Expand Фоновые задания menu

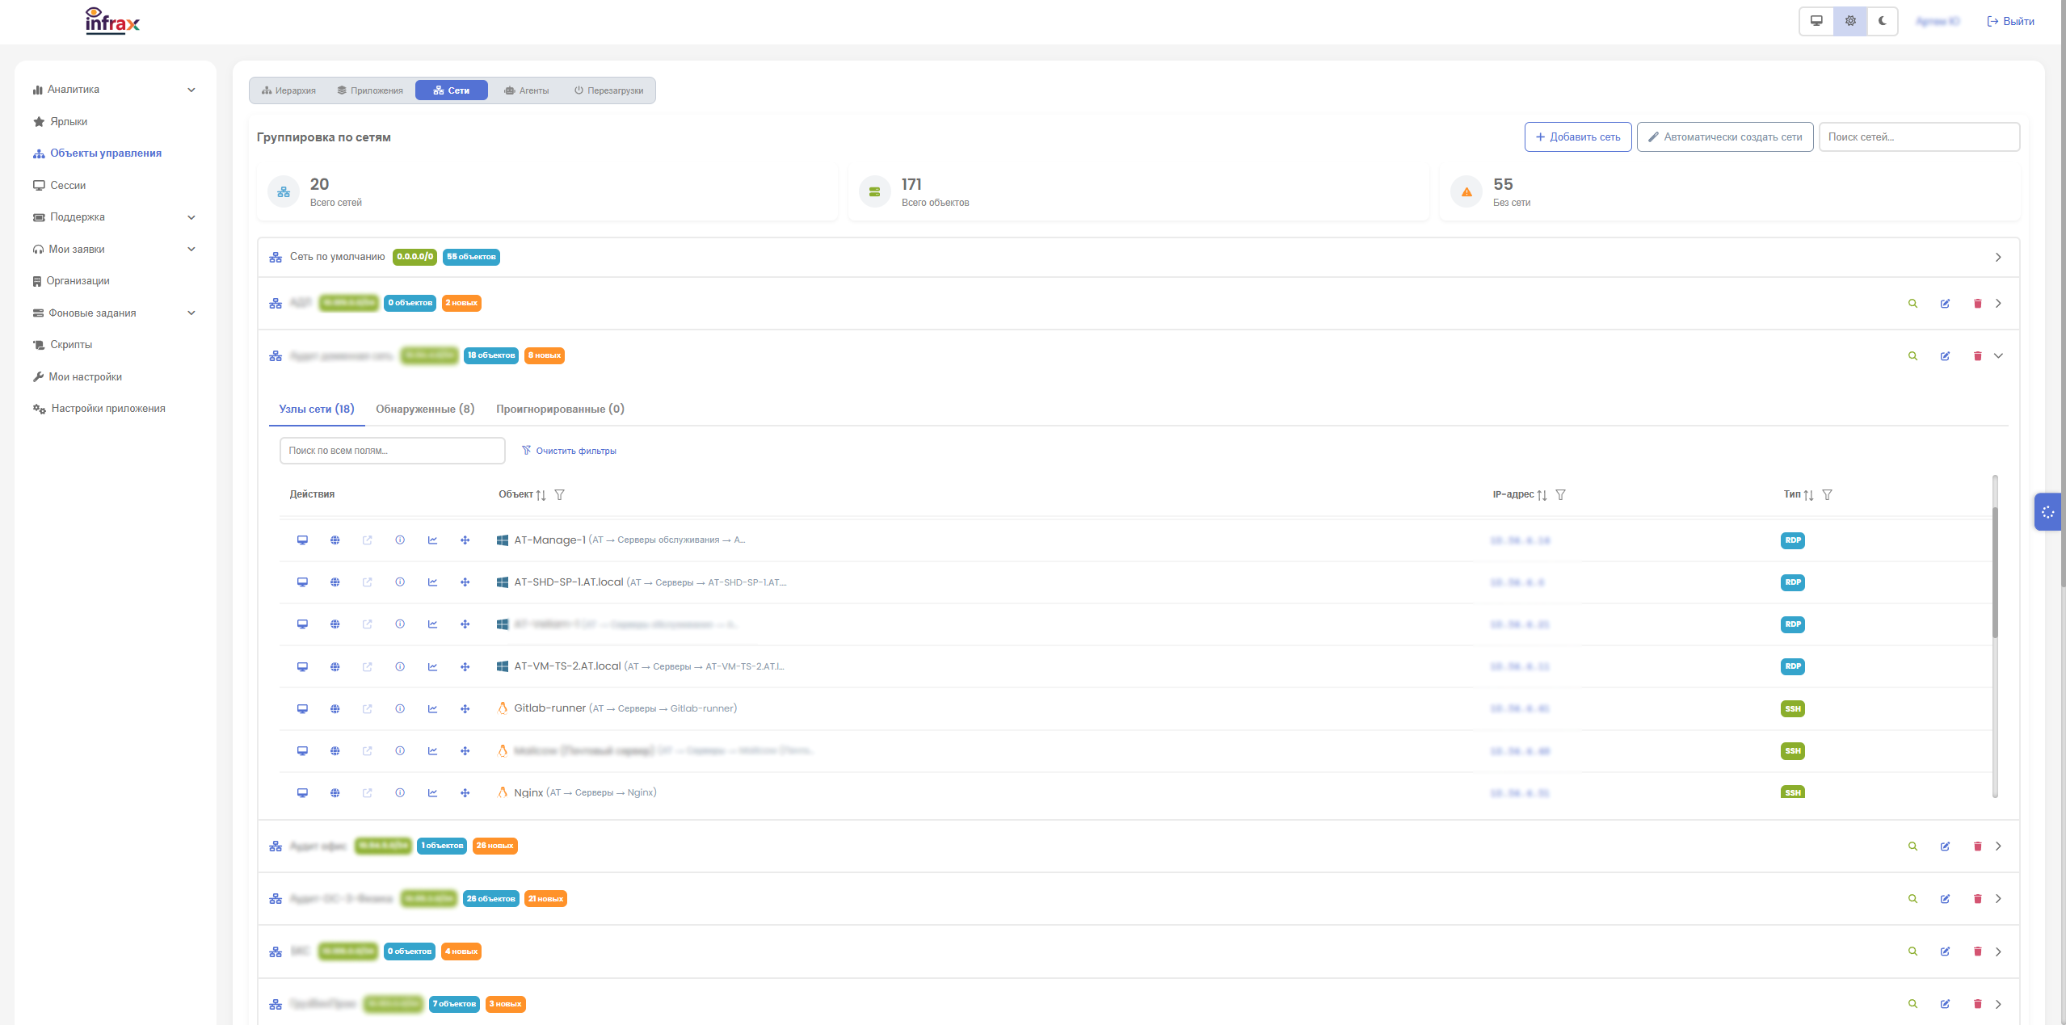click(x=114, y=313)
